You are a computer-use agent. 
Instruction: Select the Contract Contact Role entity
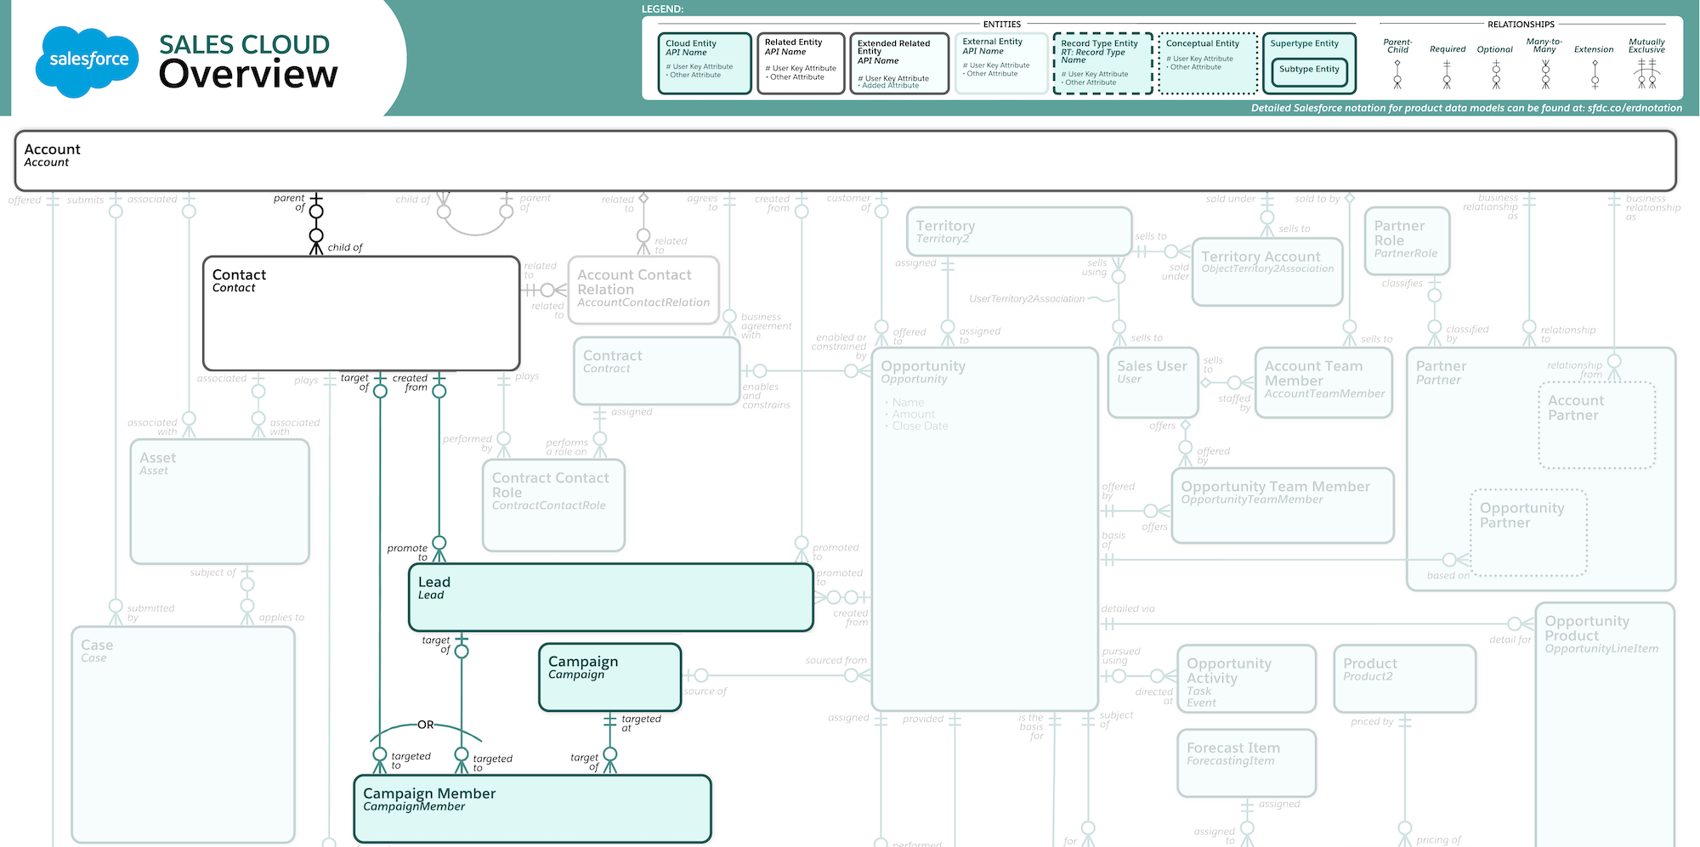[553, 505]
